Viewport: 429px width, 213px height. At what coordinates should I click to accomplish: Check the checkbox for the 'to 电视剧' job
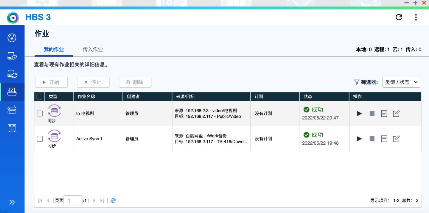coord(39,113)
